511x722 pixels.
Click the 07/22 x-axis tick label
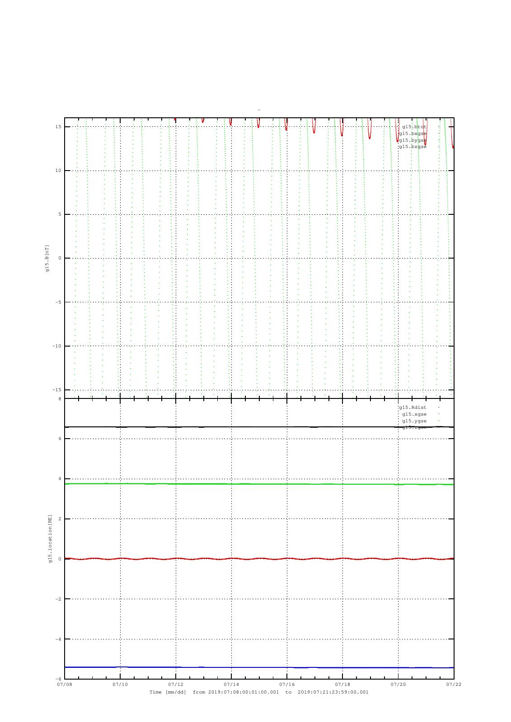coord(454,685)
